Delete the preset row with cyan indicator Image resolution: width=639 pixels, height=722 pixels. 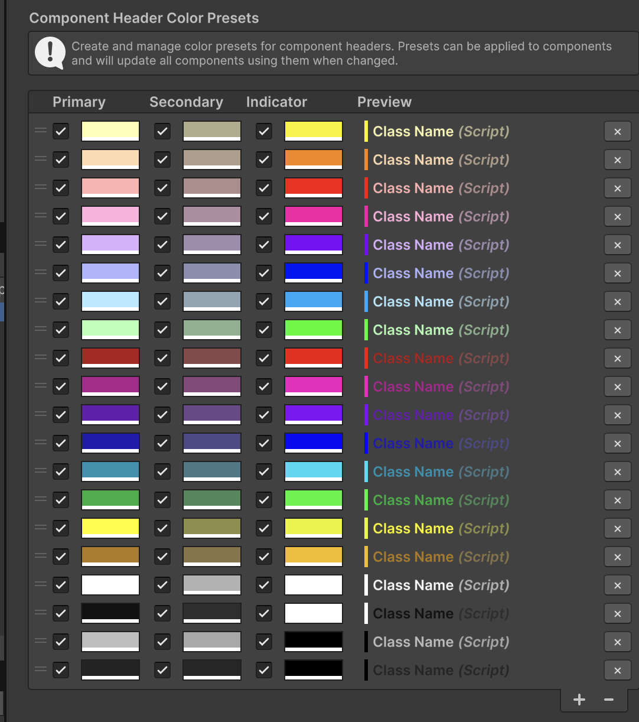(x=617, y=472)
